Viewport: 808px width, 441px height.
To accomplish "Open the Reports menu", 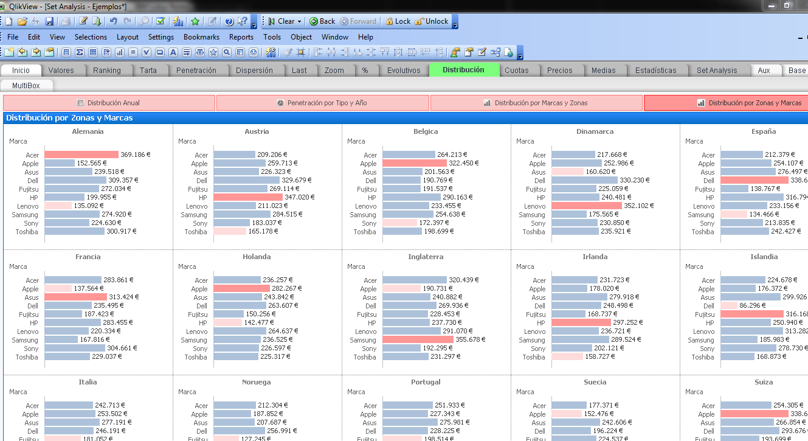I will (x=241, y=37).
